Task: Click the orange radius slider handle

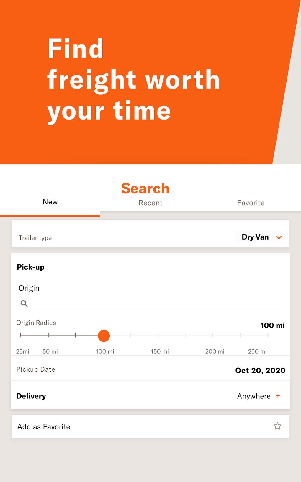Action: pyautogui.click(x=104, y=336)
